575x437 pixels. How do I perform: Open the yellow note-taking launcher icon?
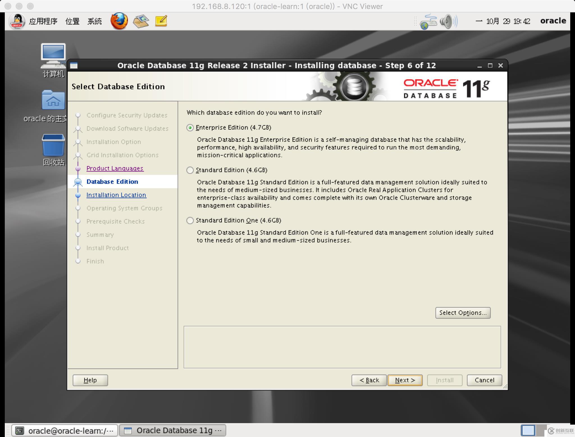[x=161, y=21]
